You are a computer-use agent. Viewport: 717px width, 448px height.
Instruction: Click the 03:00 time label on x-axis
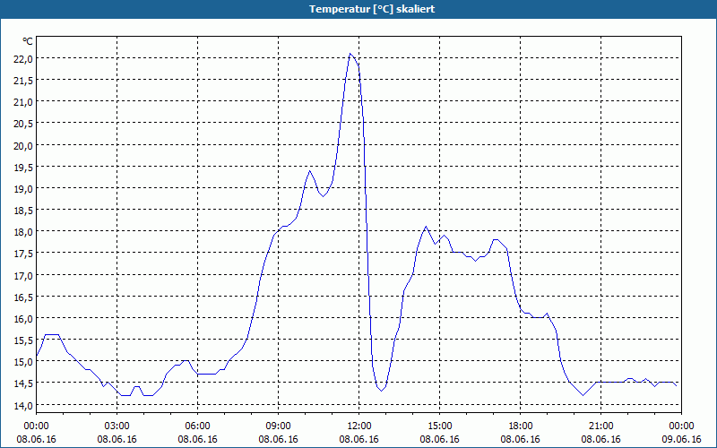(x=117, y=426)
